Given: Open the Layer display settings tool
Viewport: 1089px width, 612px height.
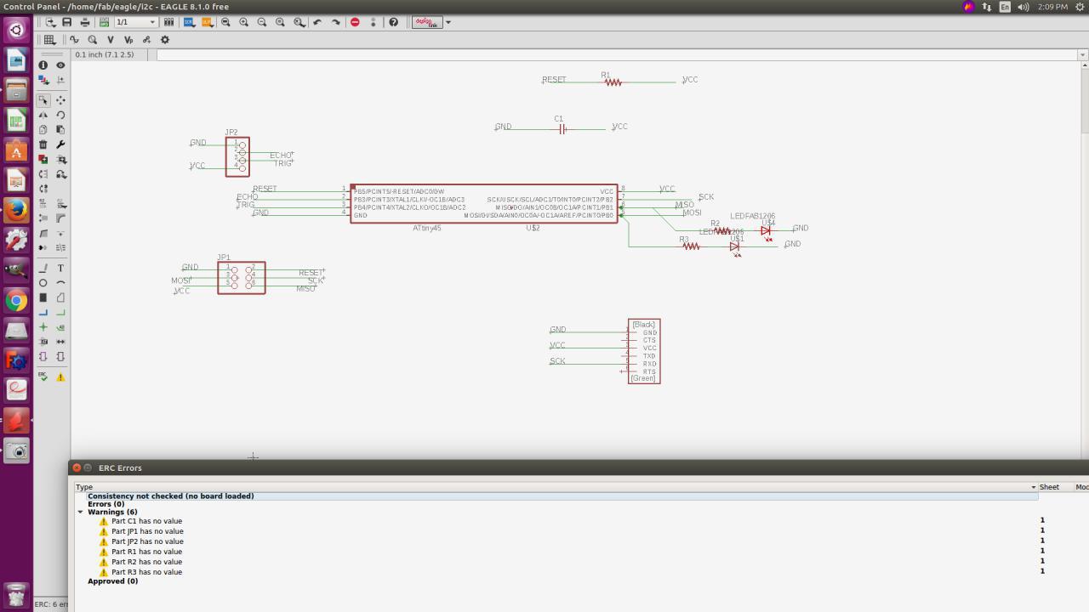Looking at the screenshot, I should click(43, 80).
